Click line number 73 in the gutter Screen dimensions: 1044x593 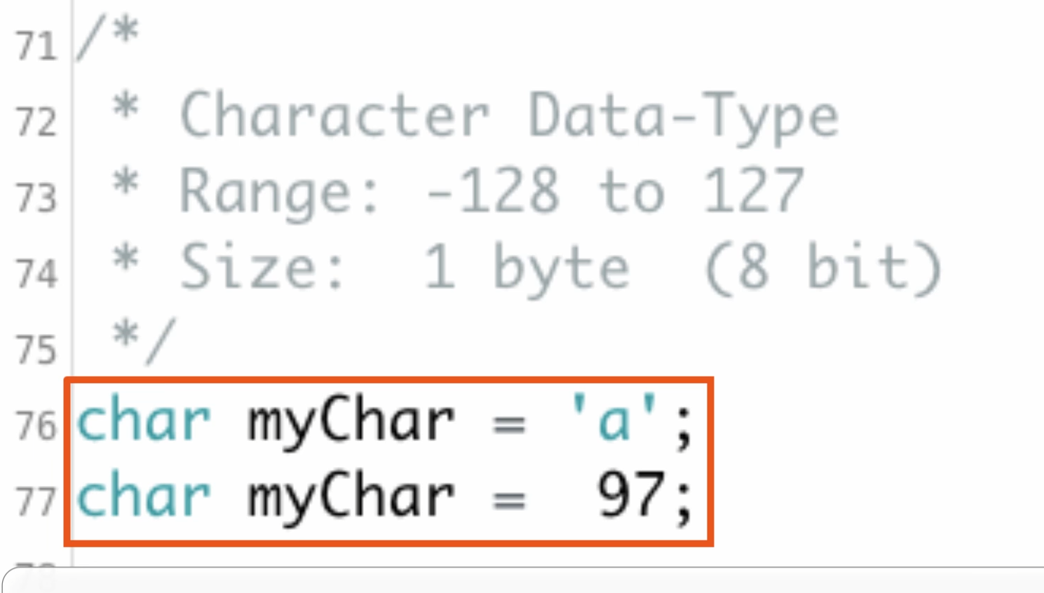click(36, 197)
